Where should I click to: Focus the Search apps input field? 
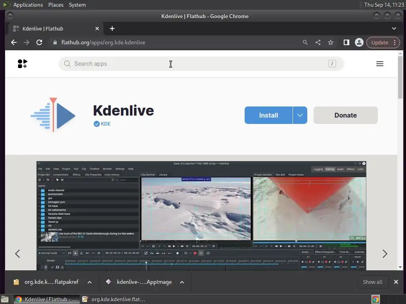pyautogui.click(x=201, y=64)
